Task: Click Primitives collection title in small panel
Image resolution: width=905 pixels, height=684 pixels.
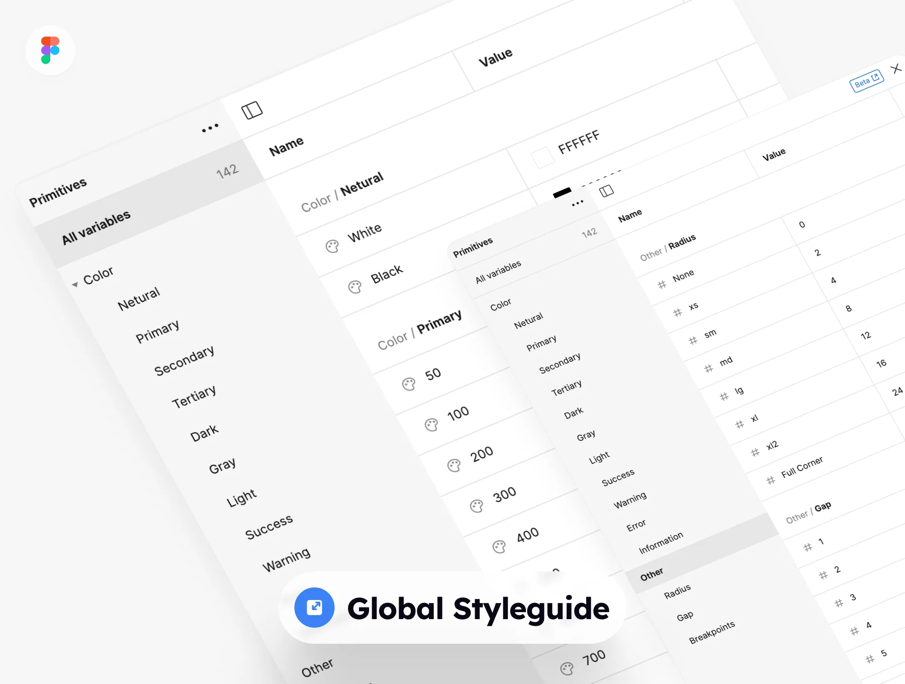Action: tap(473, 247)
